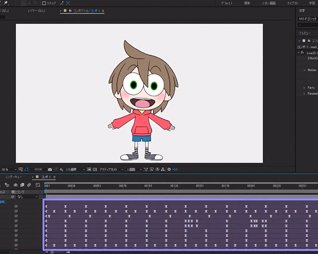Image resolution: width=318 pixels, height=254 pixels.
Task: Click the 00500 current timecode field
Action: [x=38, y=169]
